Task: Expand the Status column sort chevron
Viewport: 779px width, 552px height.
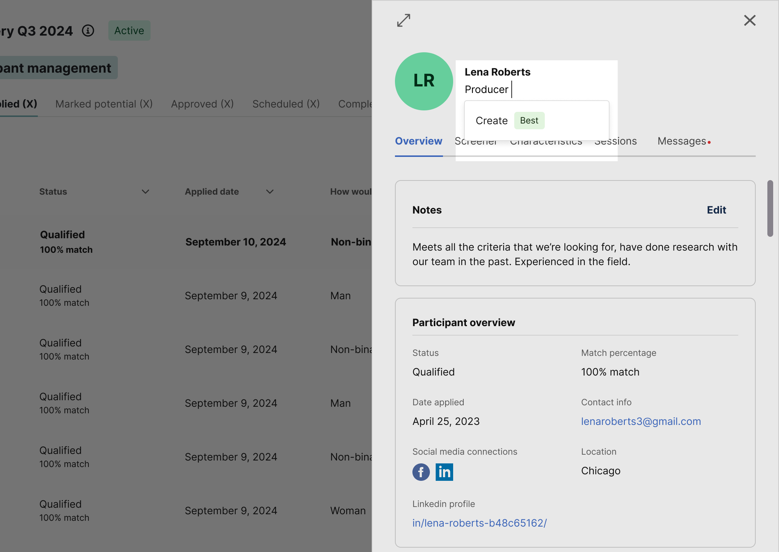Action: pyautogui.click(x=145, y=192)
